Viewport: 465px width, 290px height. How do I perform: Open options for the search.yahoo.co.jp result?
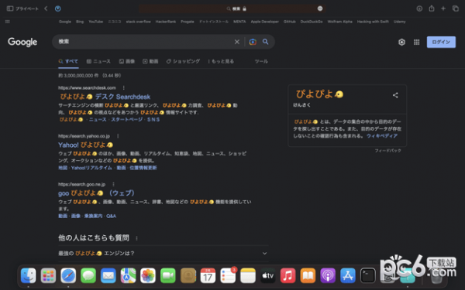click(118, 136)
